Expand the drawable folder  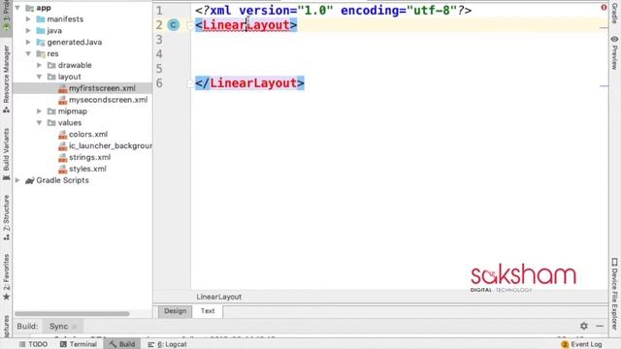click(39, 65)
